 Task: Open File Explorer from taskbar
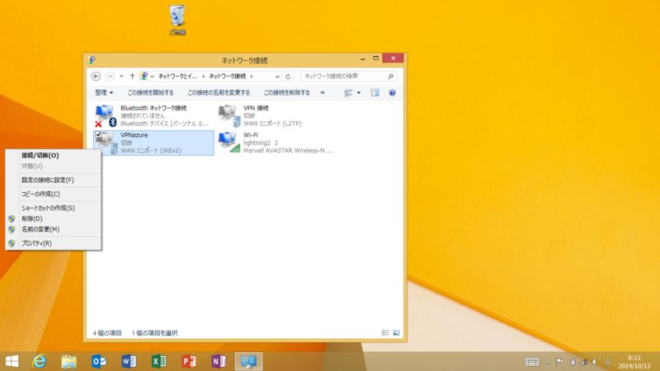69,361
